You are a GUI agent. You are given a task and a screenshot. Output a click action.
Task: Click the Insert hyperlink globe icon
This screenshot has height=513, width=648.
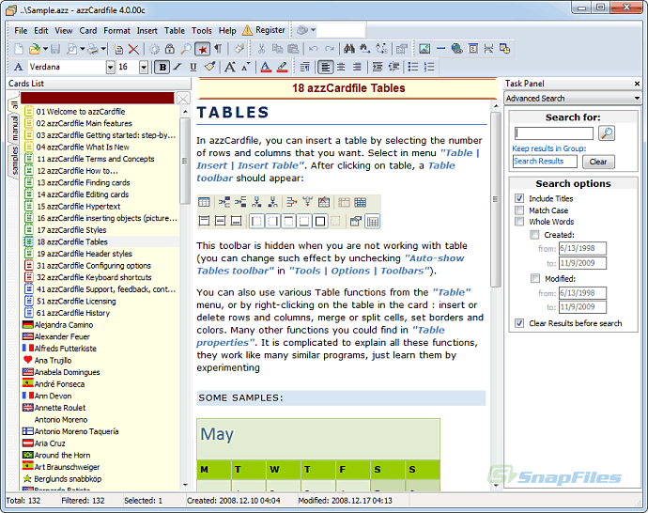[x=456, y=49]
